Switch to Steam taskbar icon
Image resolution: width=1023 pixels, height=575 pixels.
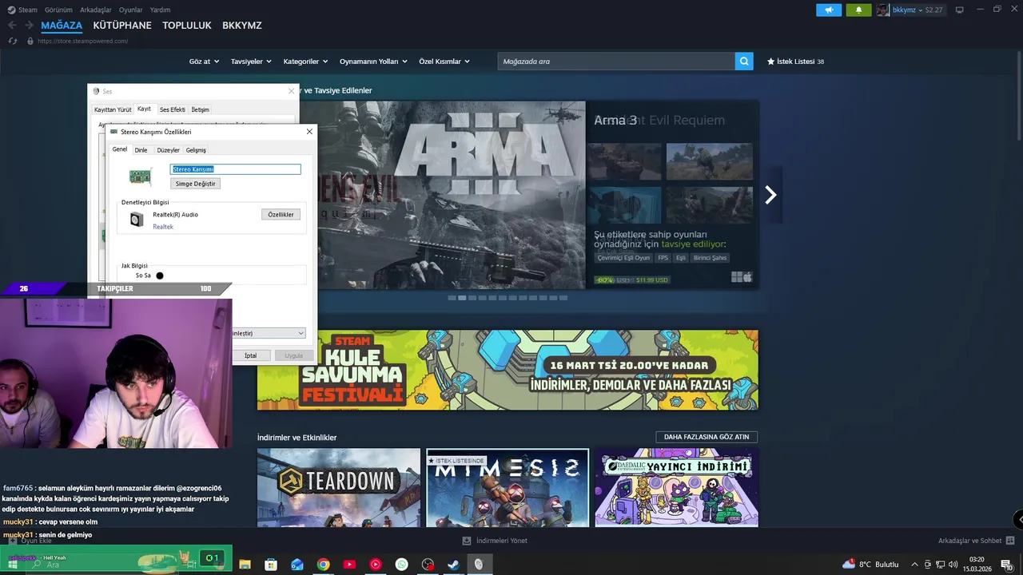[x=453, y=565]
